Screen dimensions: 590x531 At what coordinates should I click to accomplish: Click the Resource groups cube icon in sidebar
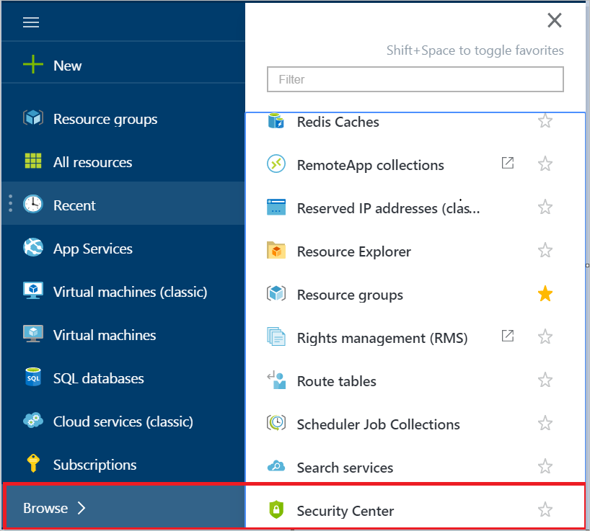coord(33,118)
